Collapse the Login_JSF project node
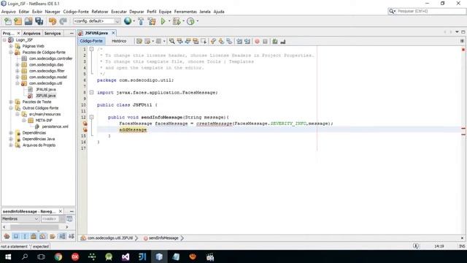The image size is (467, 263). pos(4,40)
